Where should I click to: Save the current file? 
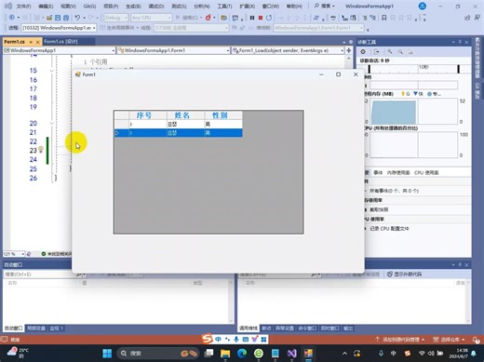click(x=58, y=18)
